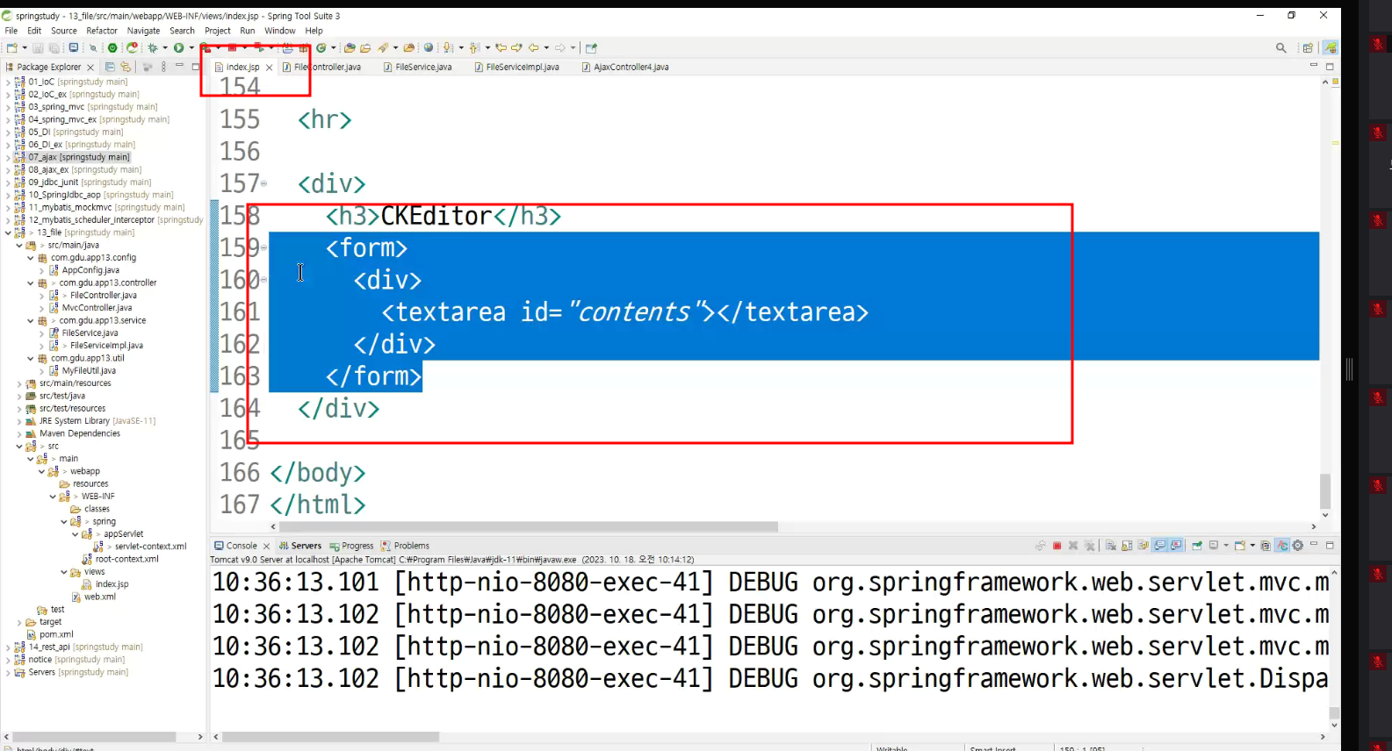
Task: Toggle Show Console on standard output change
Action: tap(1160, 545)
